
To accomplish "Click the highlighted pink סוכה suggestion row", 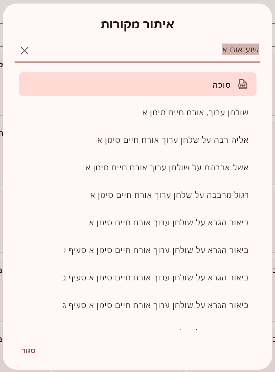I will (137, 84).
